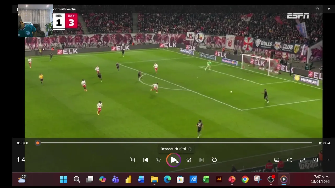Toggle shuffle playback
Viewport: 335px width, 188px height.
tap(133, 160)
